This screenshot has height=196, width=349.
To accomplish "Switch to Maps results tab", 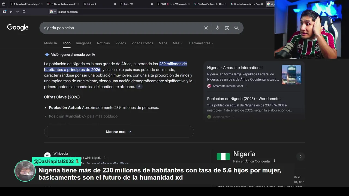I will pos(163,43).
